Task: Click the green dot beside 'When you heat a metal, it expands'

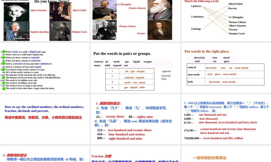Action: [x=4, y=58]
